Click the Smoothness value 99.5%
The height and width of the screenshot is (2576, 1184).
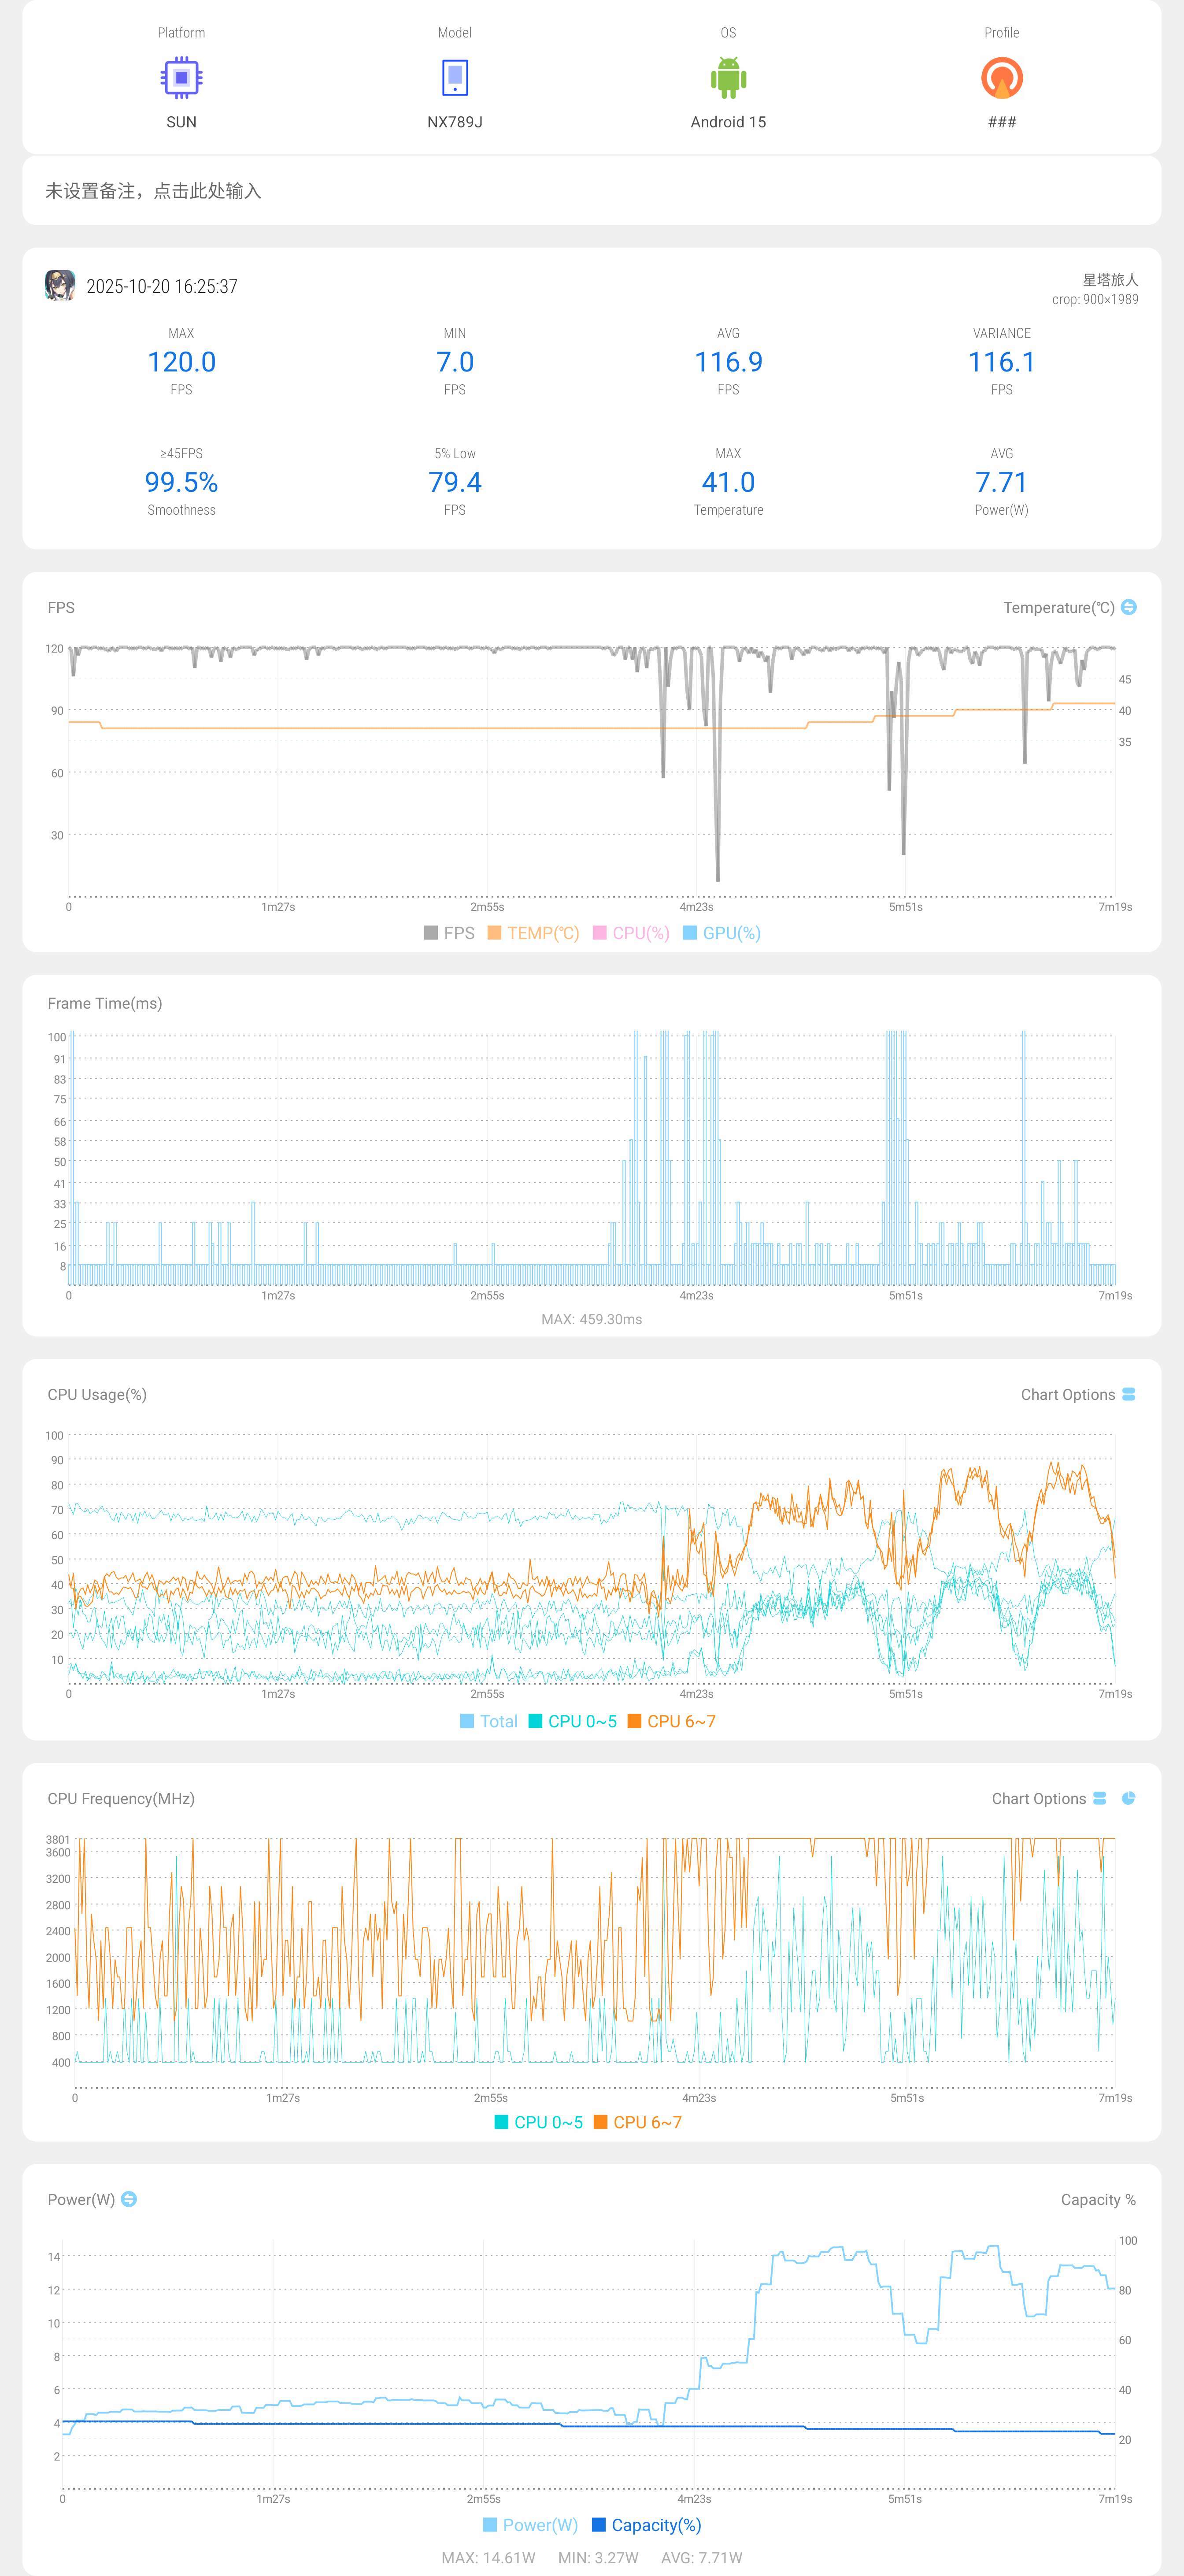coord(181,482)
